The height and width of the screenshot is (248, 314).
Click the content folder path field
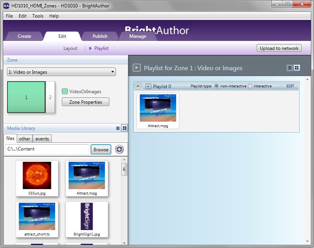47,149
